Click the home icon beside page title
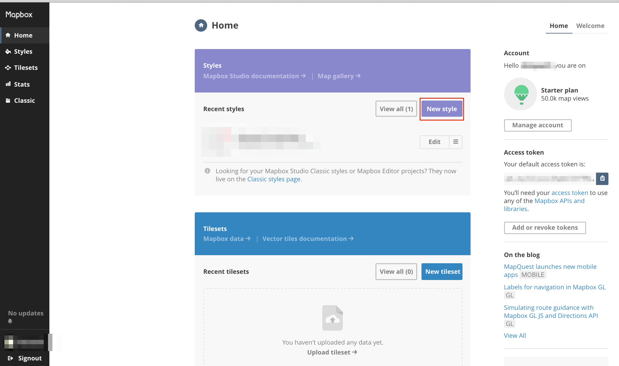619x366 pixels. pyautogui.click(x=201, y=25)
